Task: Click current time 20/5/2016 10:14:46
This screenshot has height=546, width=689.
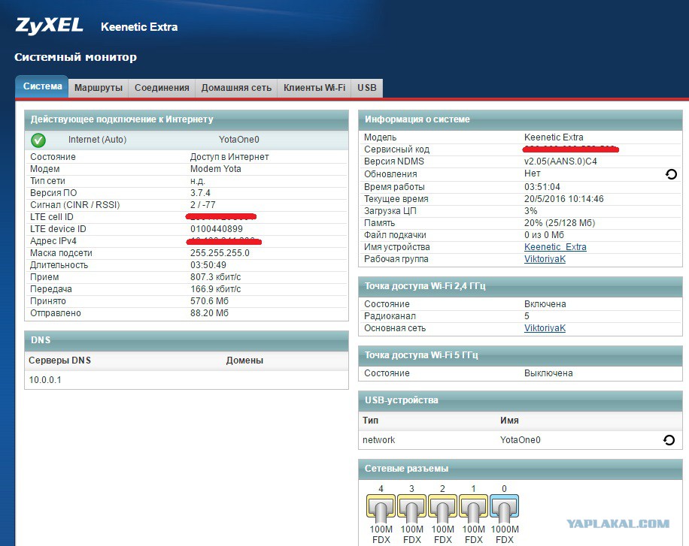Action: (564, 199)
